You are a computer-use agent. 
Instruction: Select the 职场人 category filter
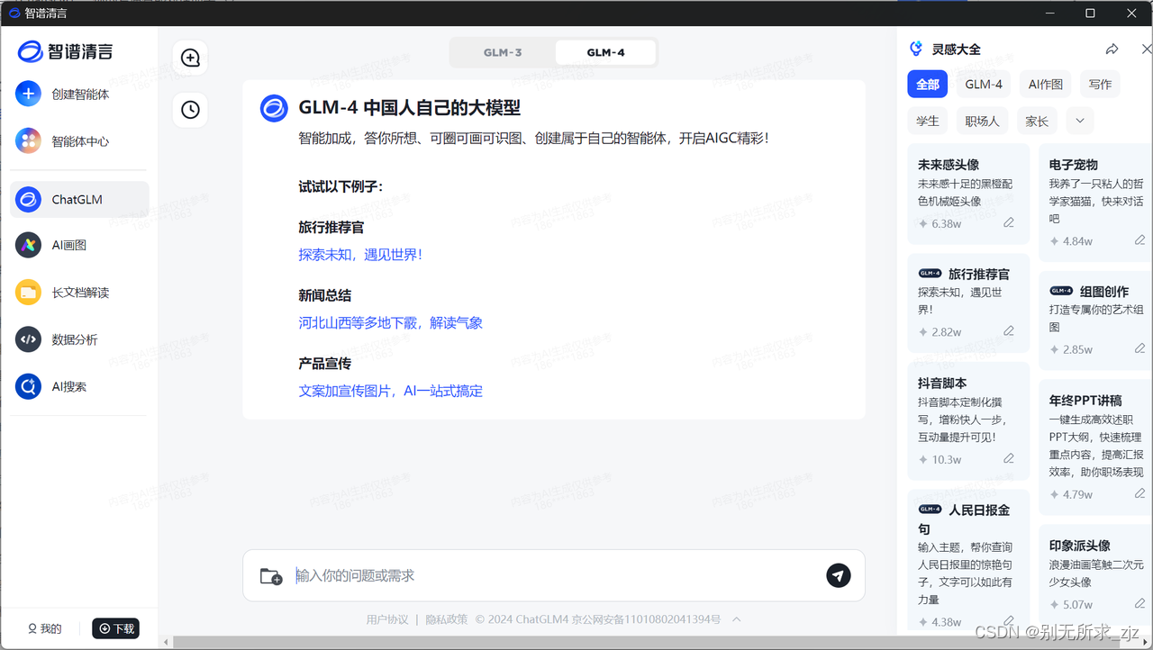[x=983, y=121]
